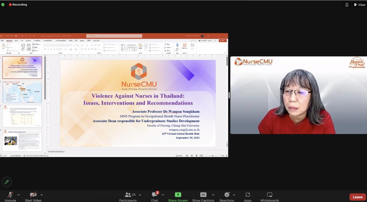Screen dimensions: 367x202
Task: Click the green annotate pencil button
Action: (7, 182)
